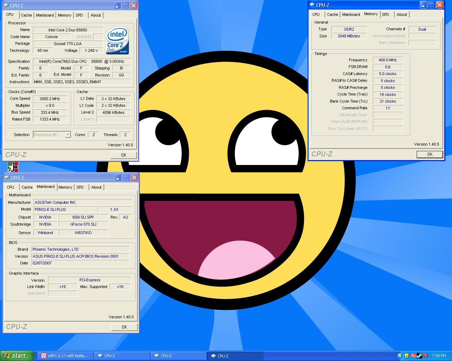Click OK below the Cores and Threads fields
The image size is (452, 361).
[x=124, y=155]
